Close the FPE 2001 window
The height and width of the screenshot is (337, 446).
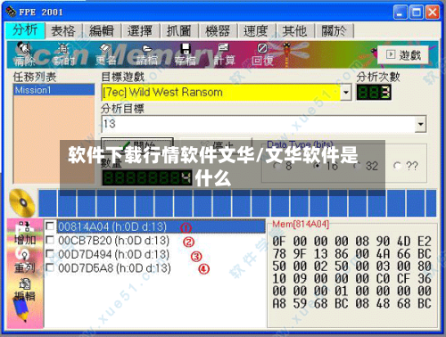(x=432, y=12)
